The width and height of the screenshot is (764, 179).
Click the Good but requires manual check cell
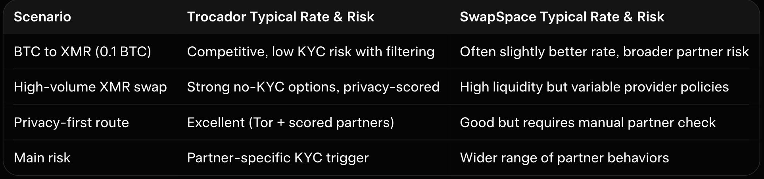[587, 123]
